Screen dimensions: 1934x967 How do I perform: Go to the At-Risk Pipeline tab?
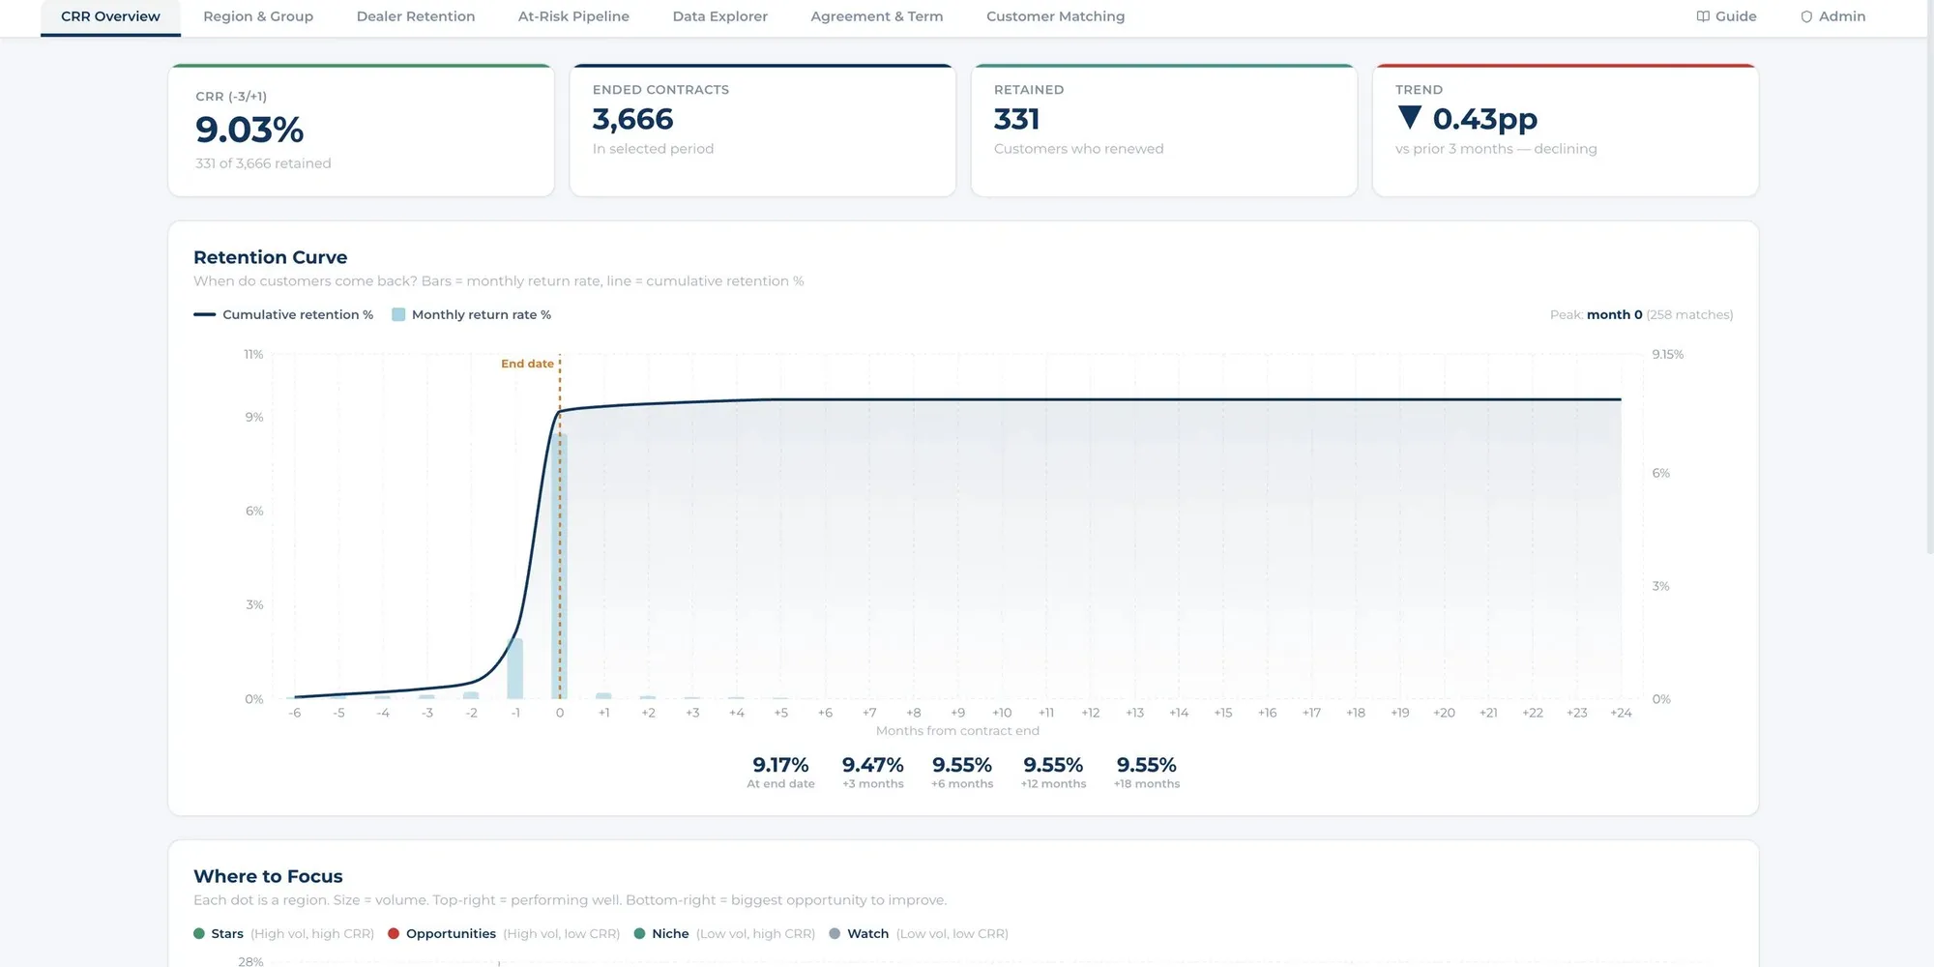[x=573, y=16]
